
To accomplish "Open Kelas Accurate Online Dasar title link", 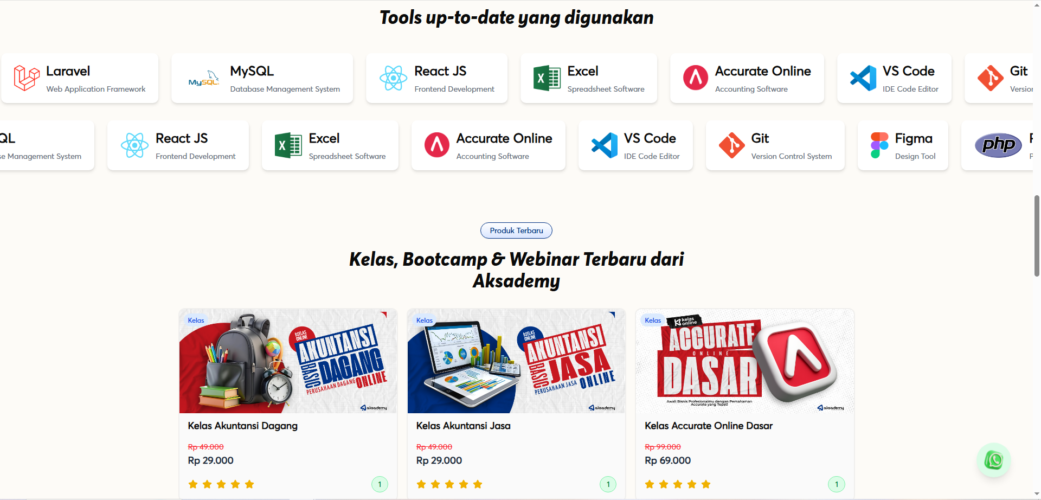I will pos(709,426).
